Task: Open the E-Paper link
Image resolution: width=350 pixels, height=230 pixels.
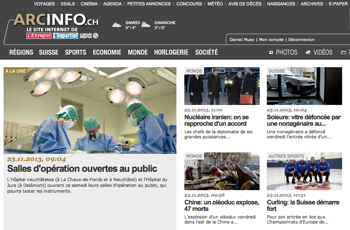Action: (x=338, y=4)
